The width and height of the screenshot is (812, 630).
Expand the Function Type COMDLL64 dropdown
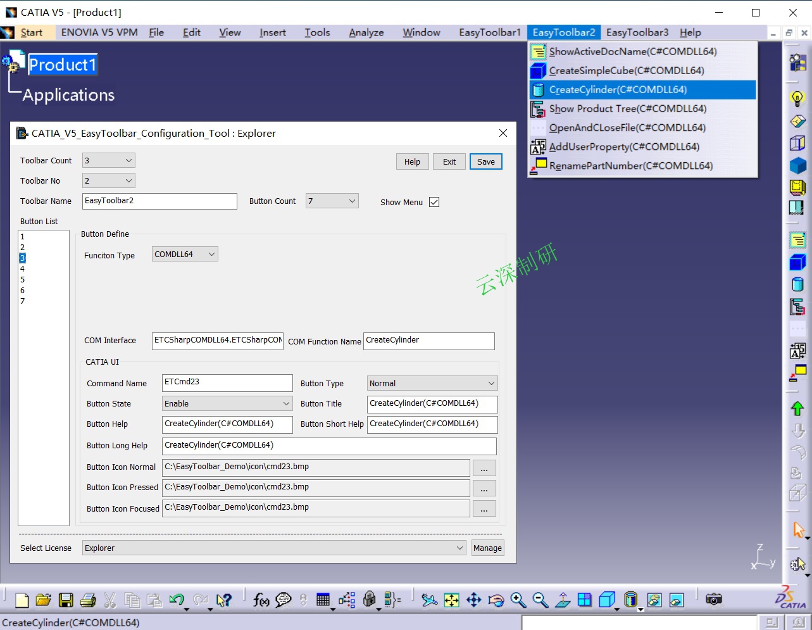click(x=185, y=255)
